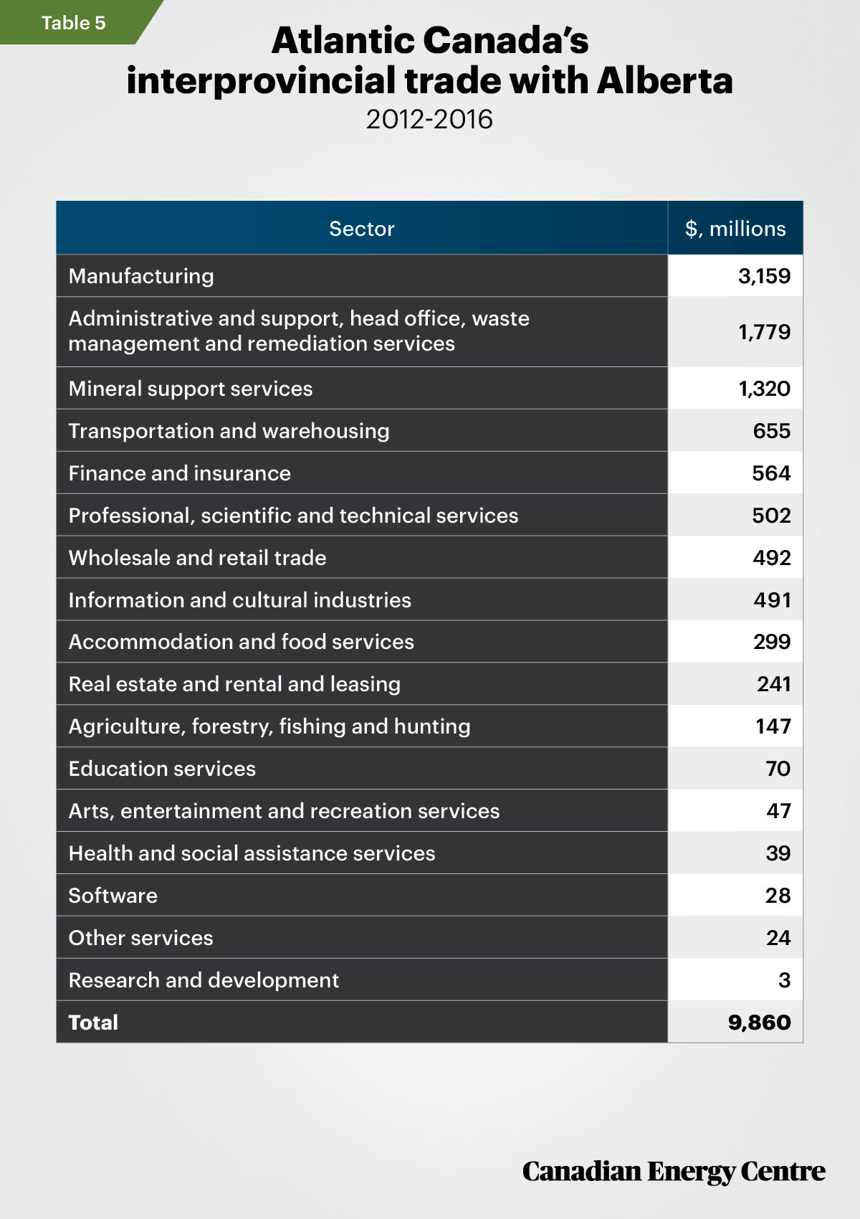
Task: Select the 9,860 total value
Action: pos(760,1023)
